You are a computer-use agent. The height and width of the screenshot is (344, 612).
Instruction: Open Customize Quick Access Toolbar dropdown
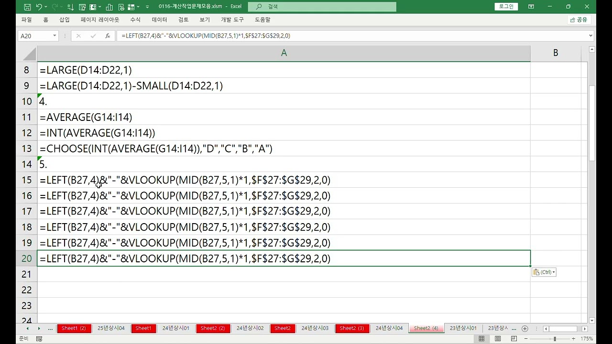[147, 7]
